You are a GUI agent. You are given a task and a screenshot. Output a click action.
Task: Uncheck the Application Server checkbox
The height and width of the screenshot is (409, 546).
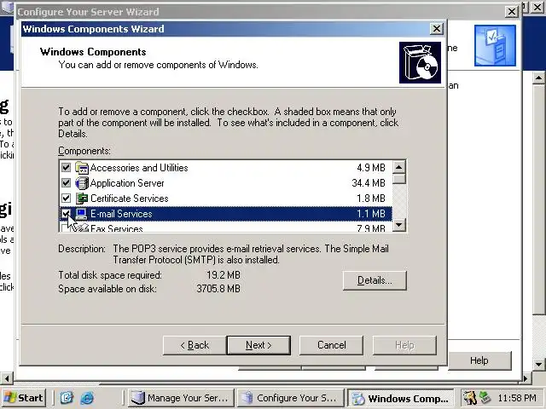66,183
